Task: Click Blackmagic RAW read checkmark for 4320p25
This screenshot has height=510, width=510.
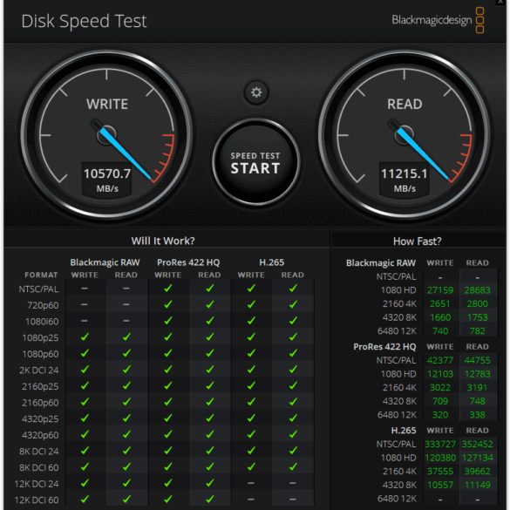Action: point(126,418)
